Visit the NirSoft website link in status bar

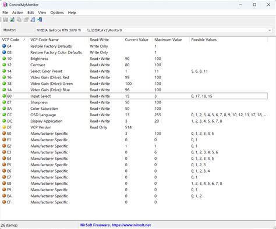132,225
